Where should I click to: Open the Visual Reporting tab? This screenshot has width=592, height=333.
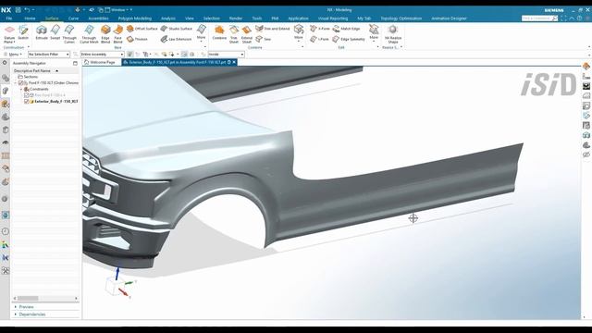point(333,18)
